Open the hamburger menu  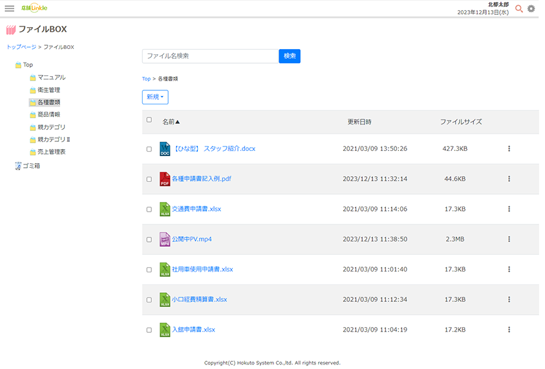coord(10,8)
